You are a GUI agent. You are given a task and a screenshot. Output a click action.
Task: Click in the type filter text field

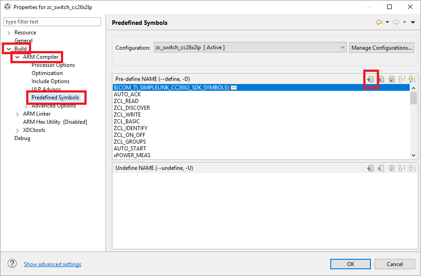point(52,22)
